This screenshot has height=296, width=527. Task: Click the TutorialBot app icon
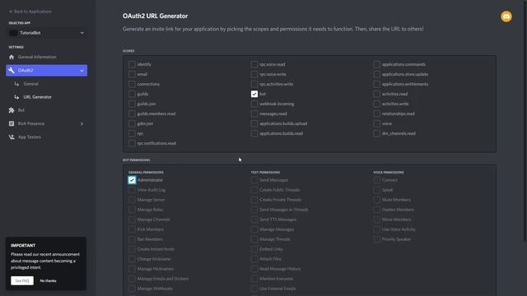coord(13,33)
